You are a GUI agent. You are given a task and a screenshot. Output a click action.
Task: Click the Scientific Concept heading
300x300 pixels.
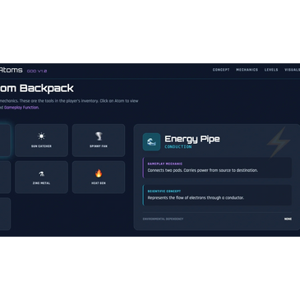tap(164, 192)
